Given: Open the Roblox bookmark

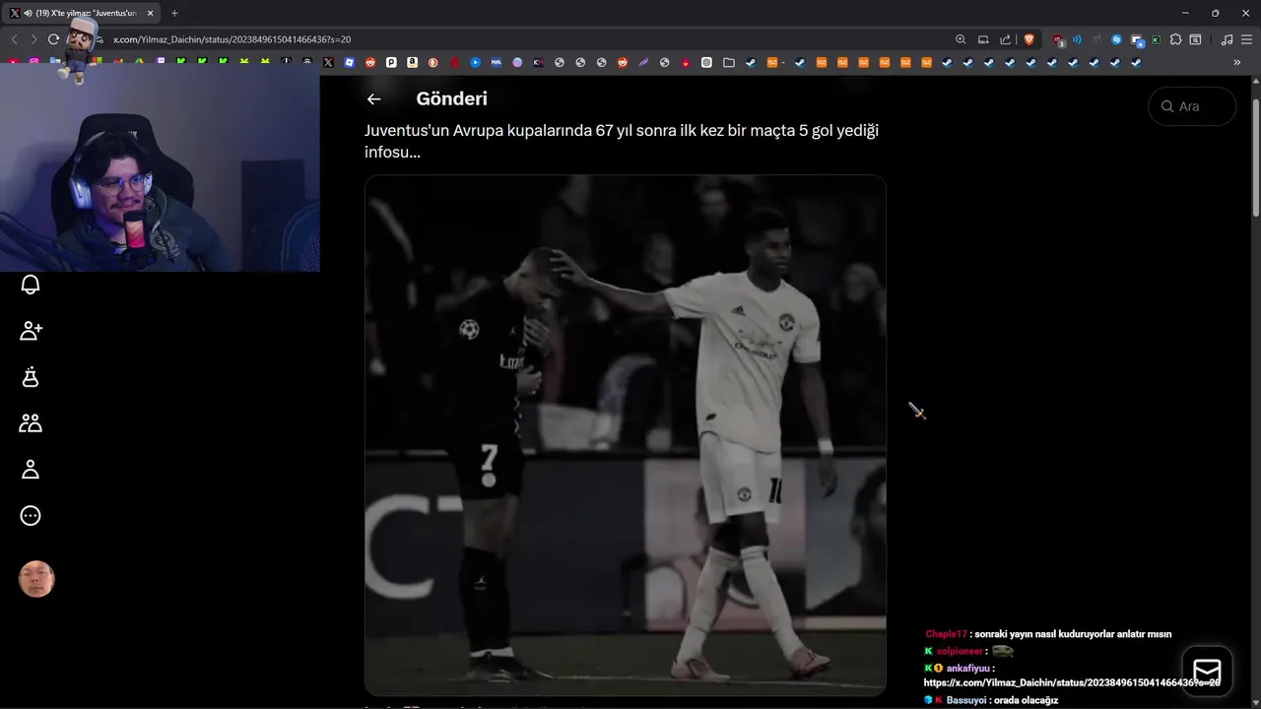Looking at the screenshot, I should [350, 62].
